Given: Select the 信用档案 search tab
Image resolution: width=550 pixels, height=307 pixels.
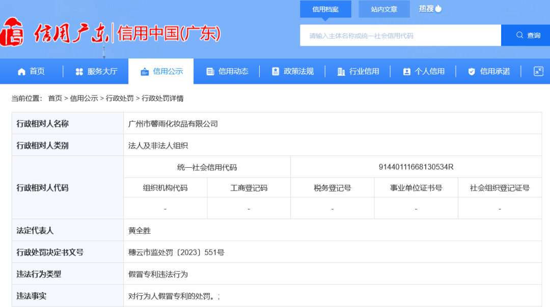Looking at the screenshot, I should point(325,10).
